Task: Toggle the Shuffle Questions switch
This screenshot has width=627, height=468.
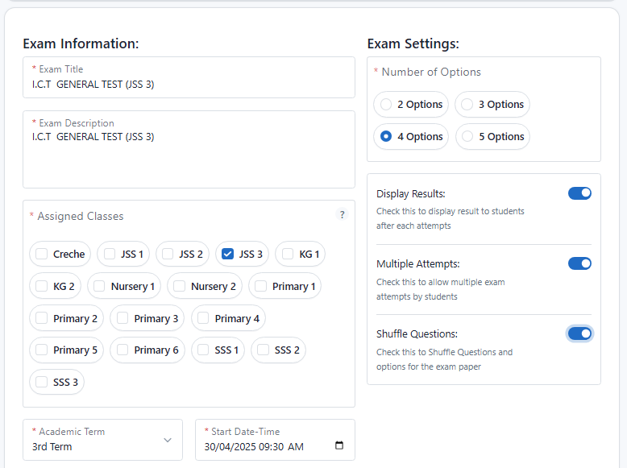Action: point(579,333)
